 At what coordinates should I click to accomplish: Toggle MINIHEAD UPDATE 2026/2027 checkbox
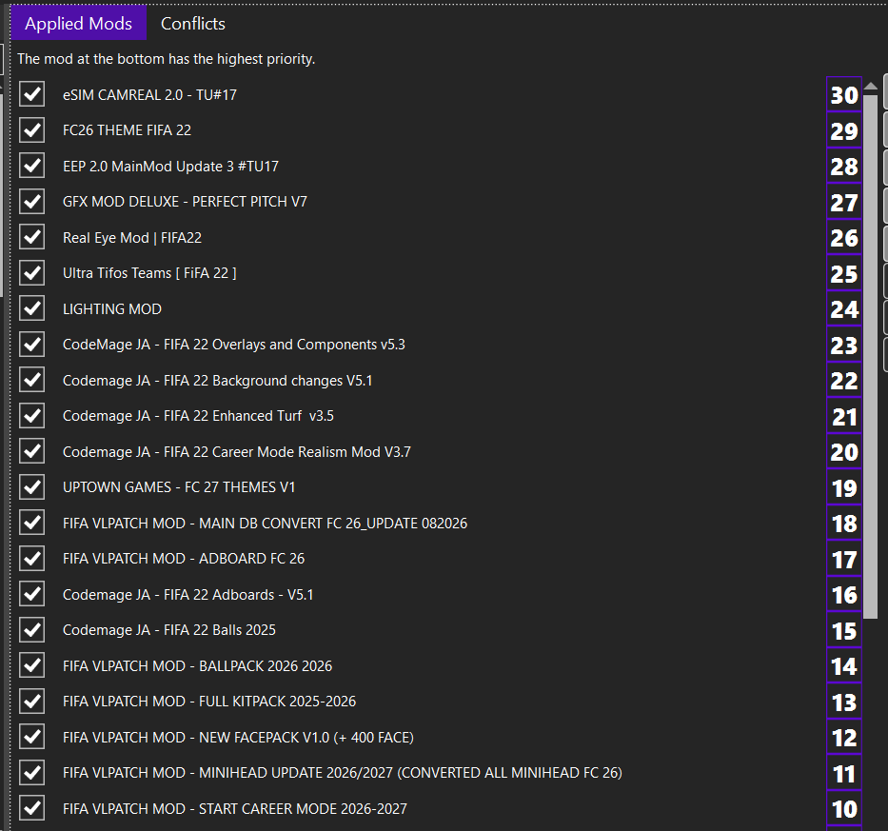(x=31, y=772)
